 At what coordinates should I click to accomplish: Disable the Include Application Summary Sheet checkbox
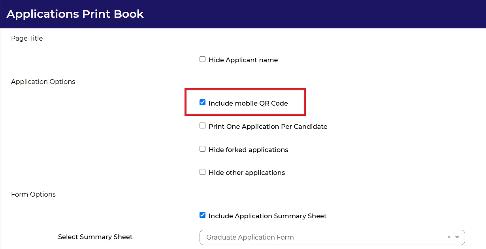203,216
